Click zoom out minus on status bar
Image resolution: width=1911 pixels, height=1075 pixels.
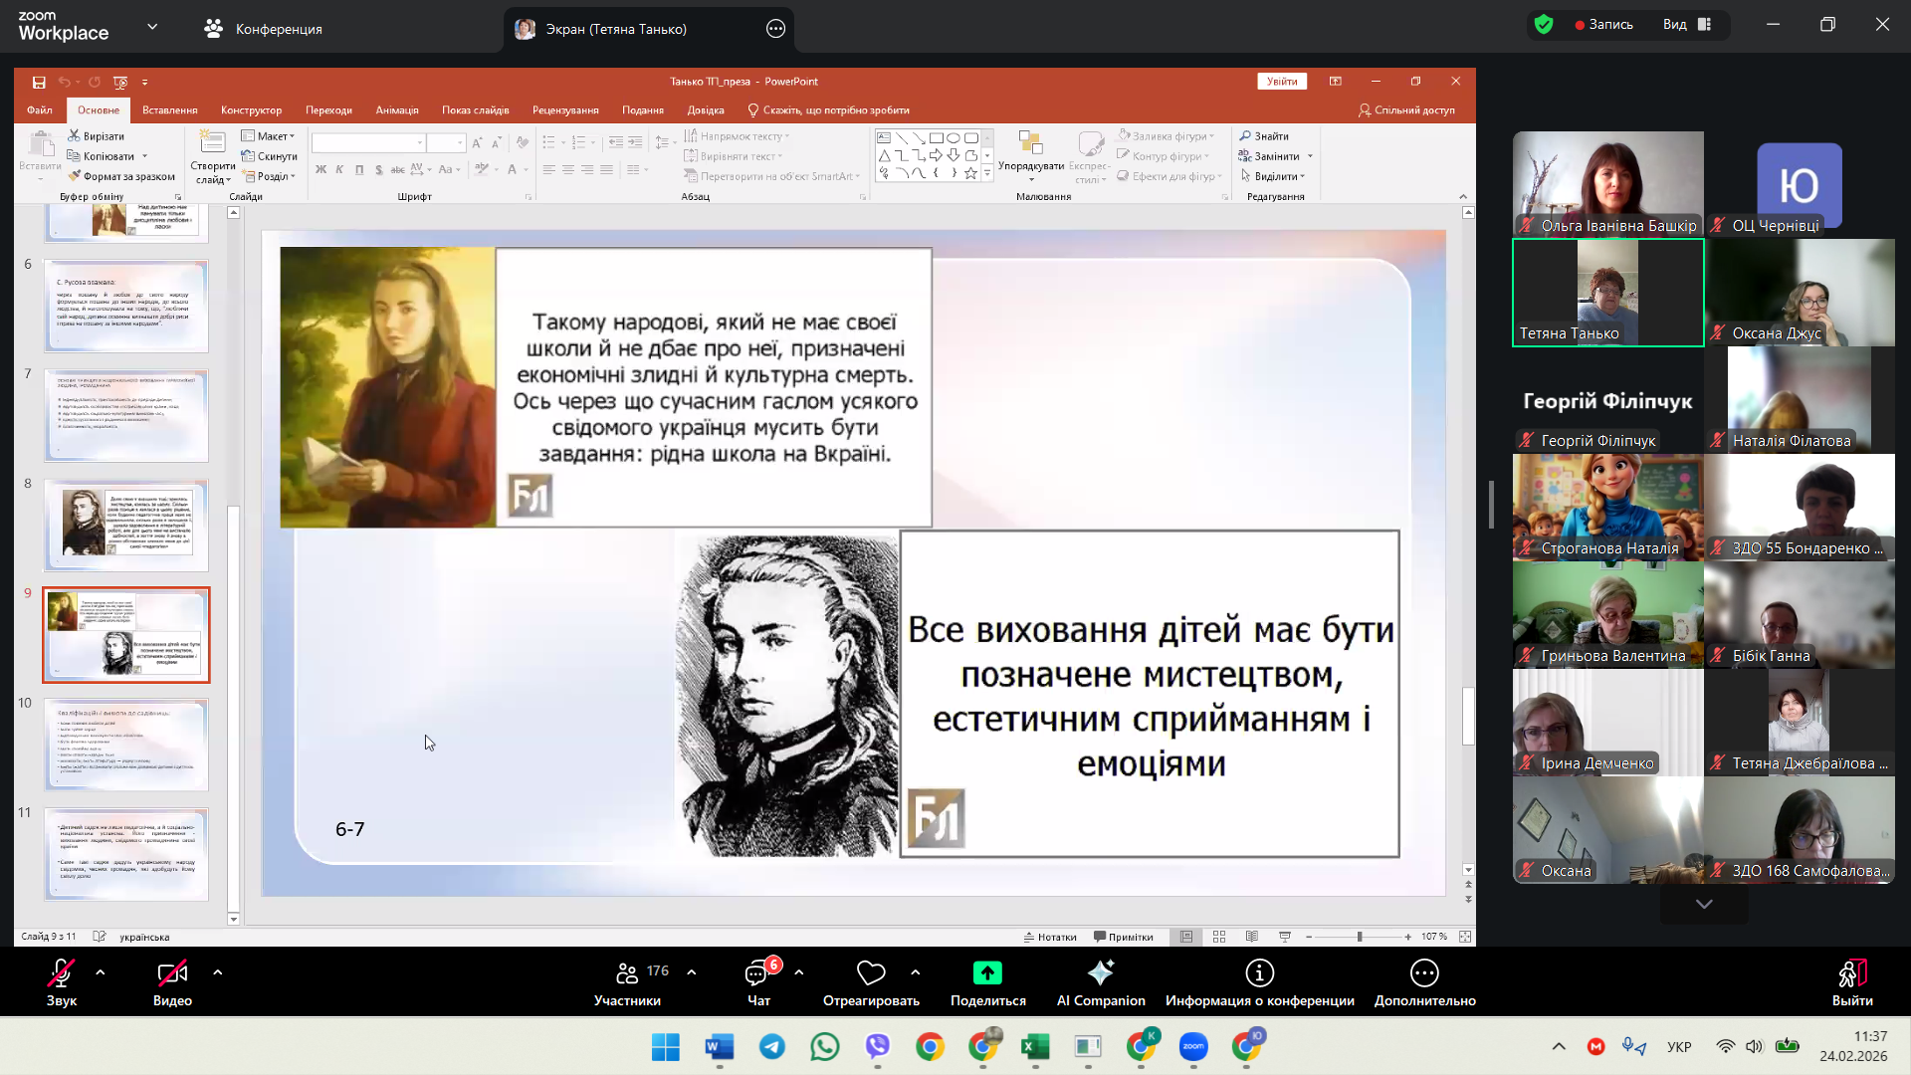[1309, 937]
